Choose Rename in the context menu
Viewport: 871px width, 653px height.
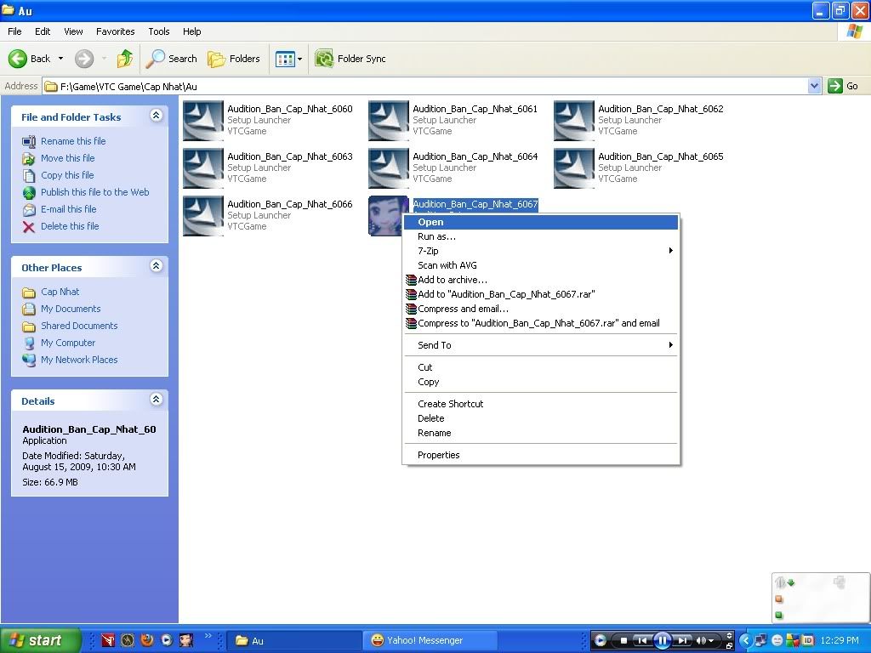click(x=540, y=433)
